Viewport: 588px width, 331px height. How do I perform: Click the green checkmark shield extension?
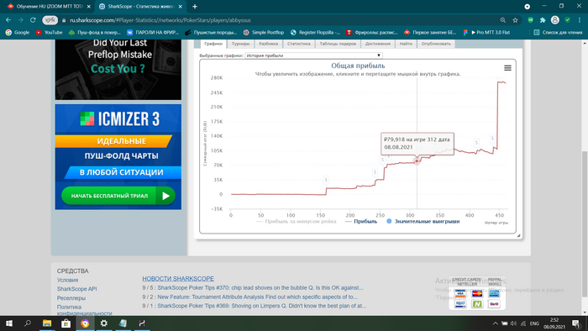(567, 20)
